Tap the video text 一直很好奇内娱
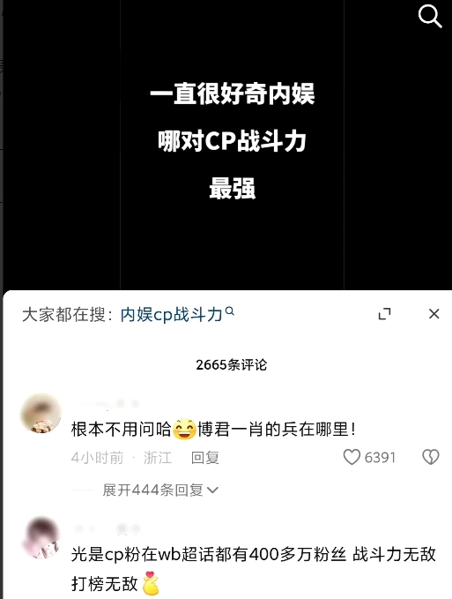Screen dimensions: 452x599 (x=233, y=94)
